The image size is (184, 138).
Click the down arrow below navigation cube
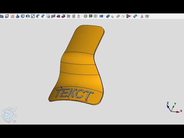click(9, 123)
